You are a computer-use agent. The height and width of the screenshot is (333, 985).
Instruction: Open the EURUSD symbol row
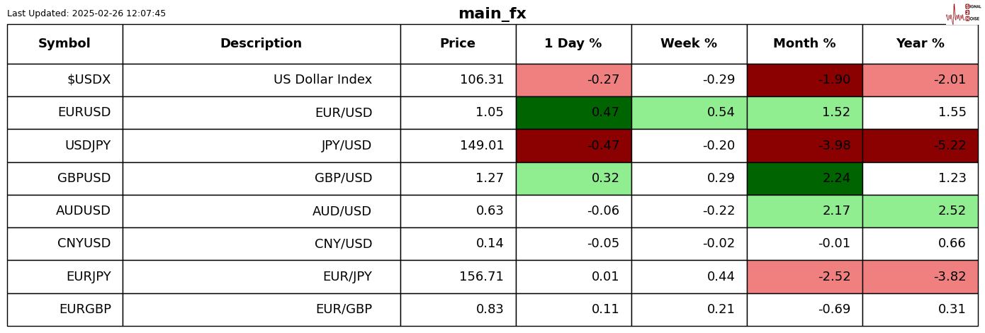click(x=84, y=113)
